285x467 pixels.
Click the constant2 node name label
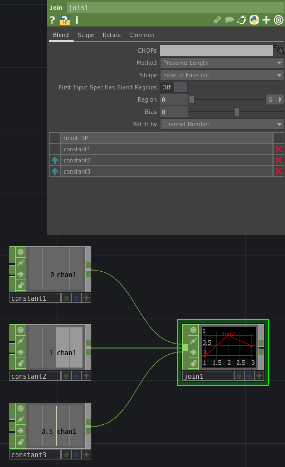pyautogui.click(x=35, y=376)
